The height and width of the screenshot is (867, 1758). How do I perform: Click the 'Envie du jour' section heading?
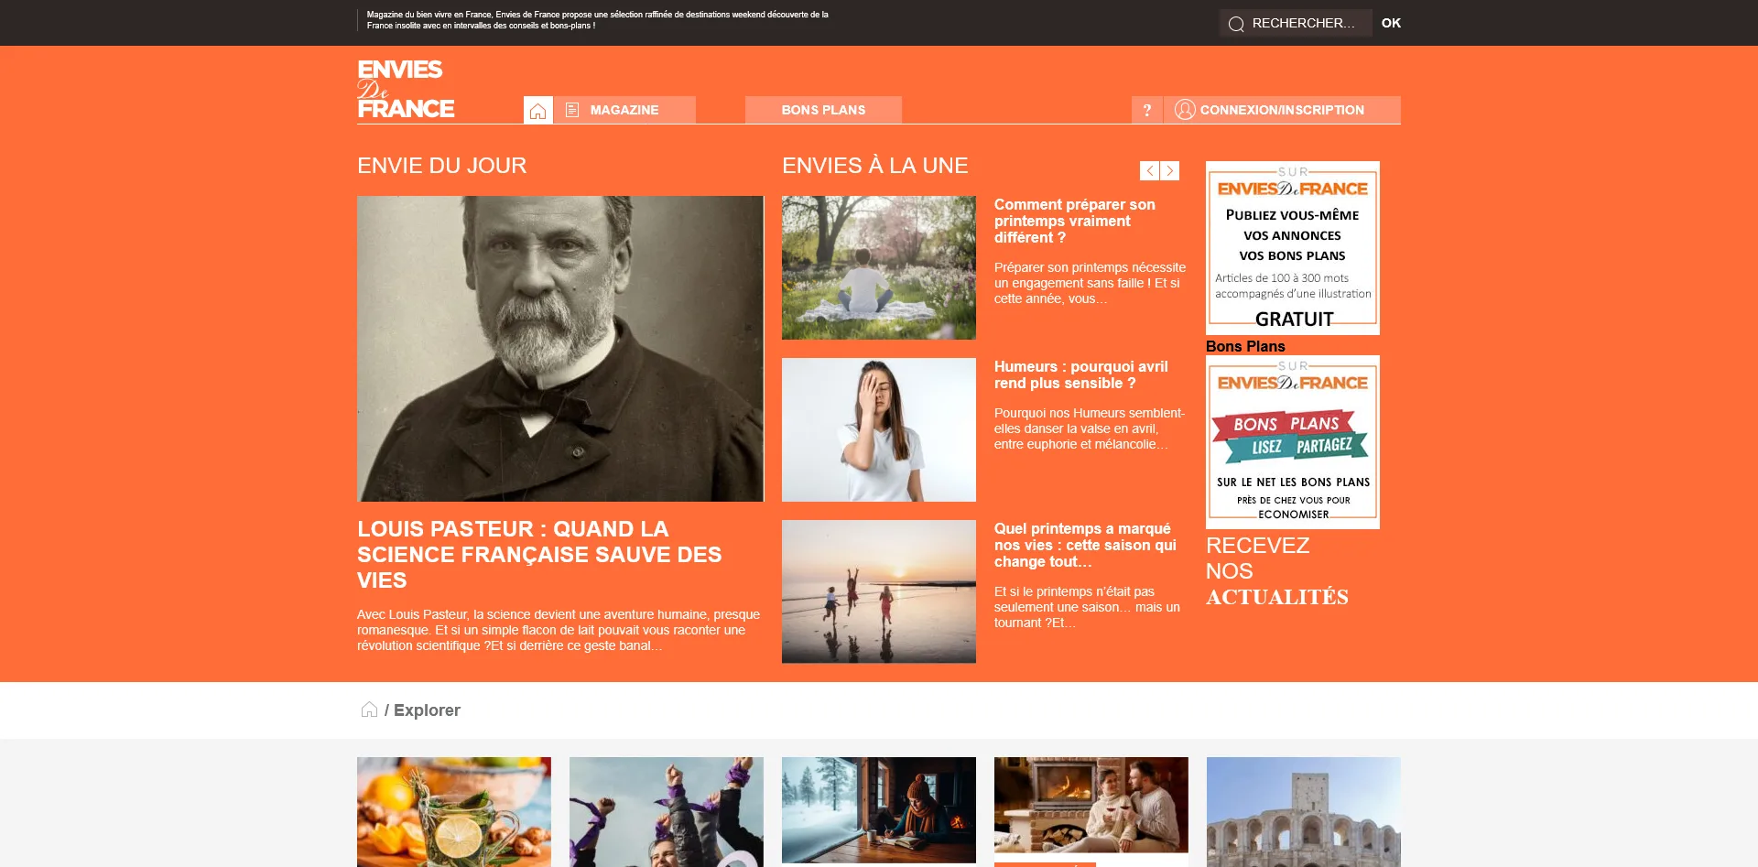pyautogui.click(x=441, y=166)
